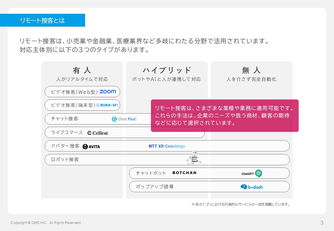Click the Zoom logo
The height and width of the screenshot is (231, 334).
108,91
